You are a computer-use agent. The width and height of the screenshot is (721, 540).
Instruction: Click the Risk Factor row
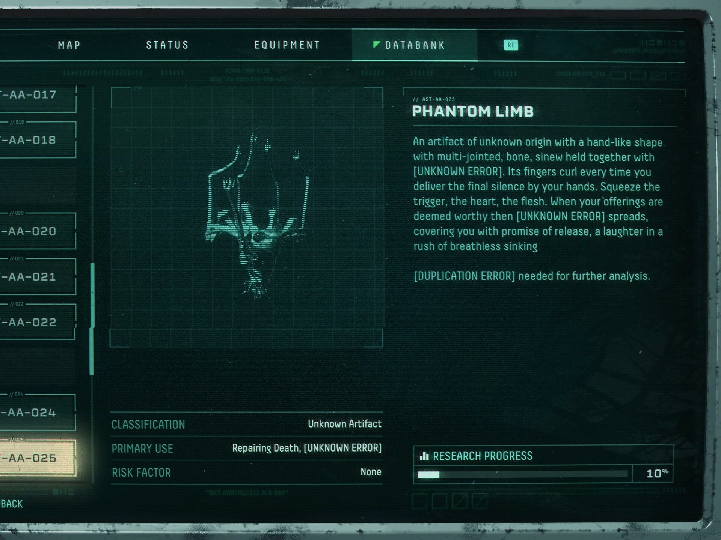pos(246,472)
